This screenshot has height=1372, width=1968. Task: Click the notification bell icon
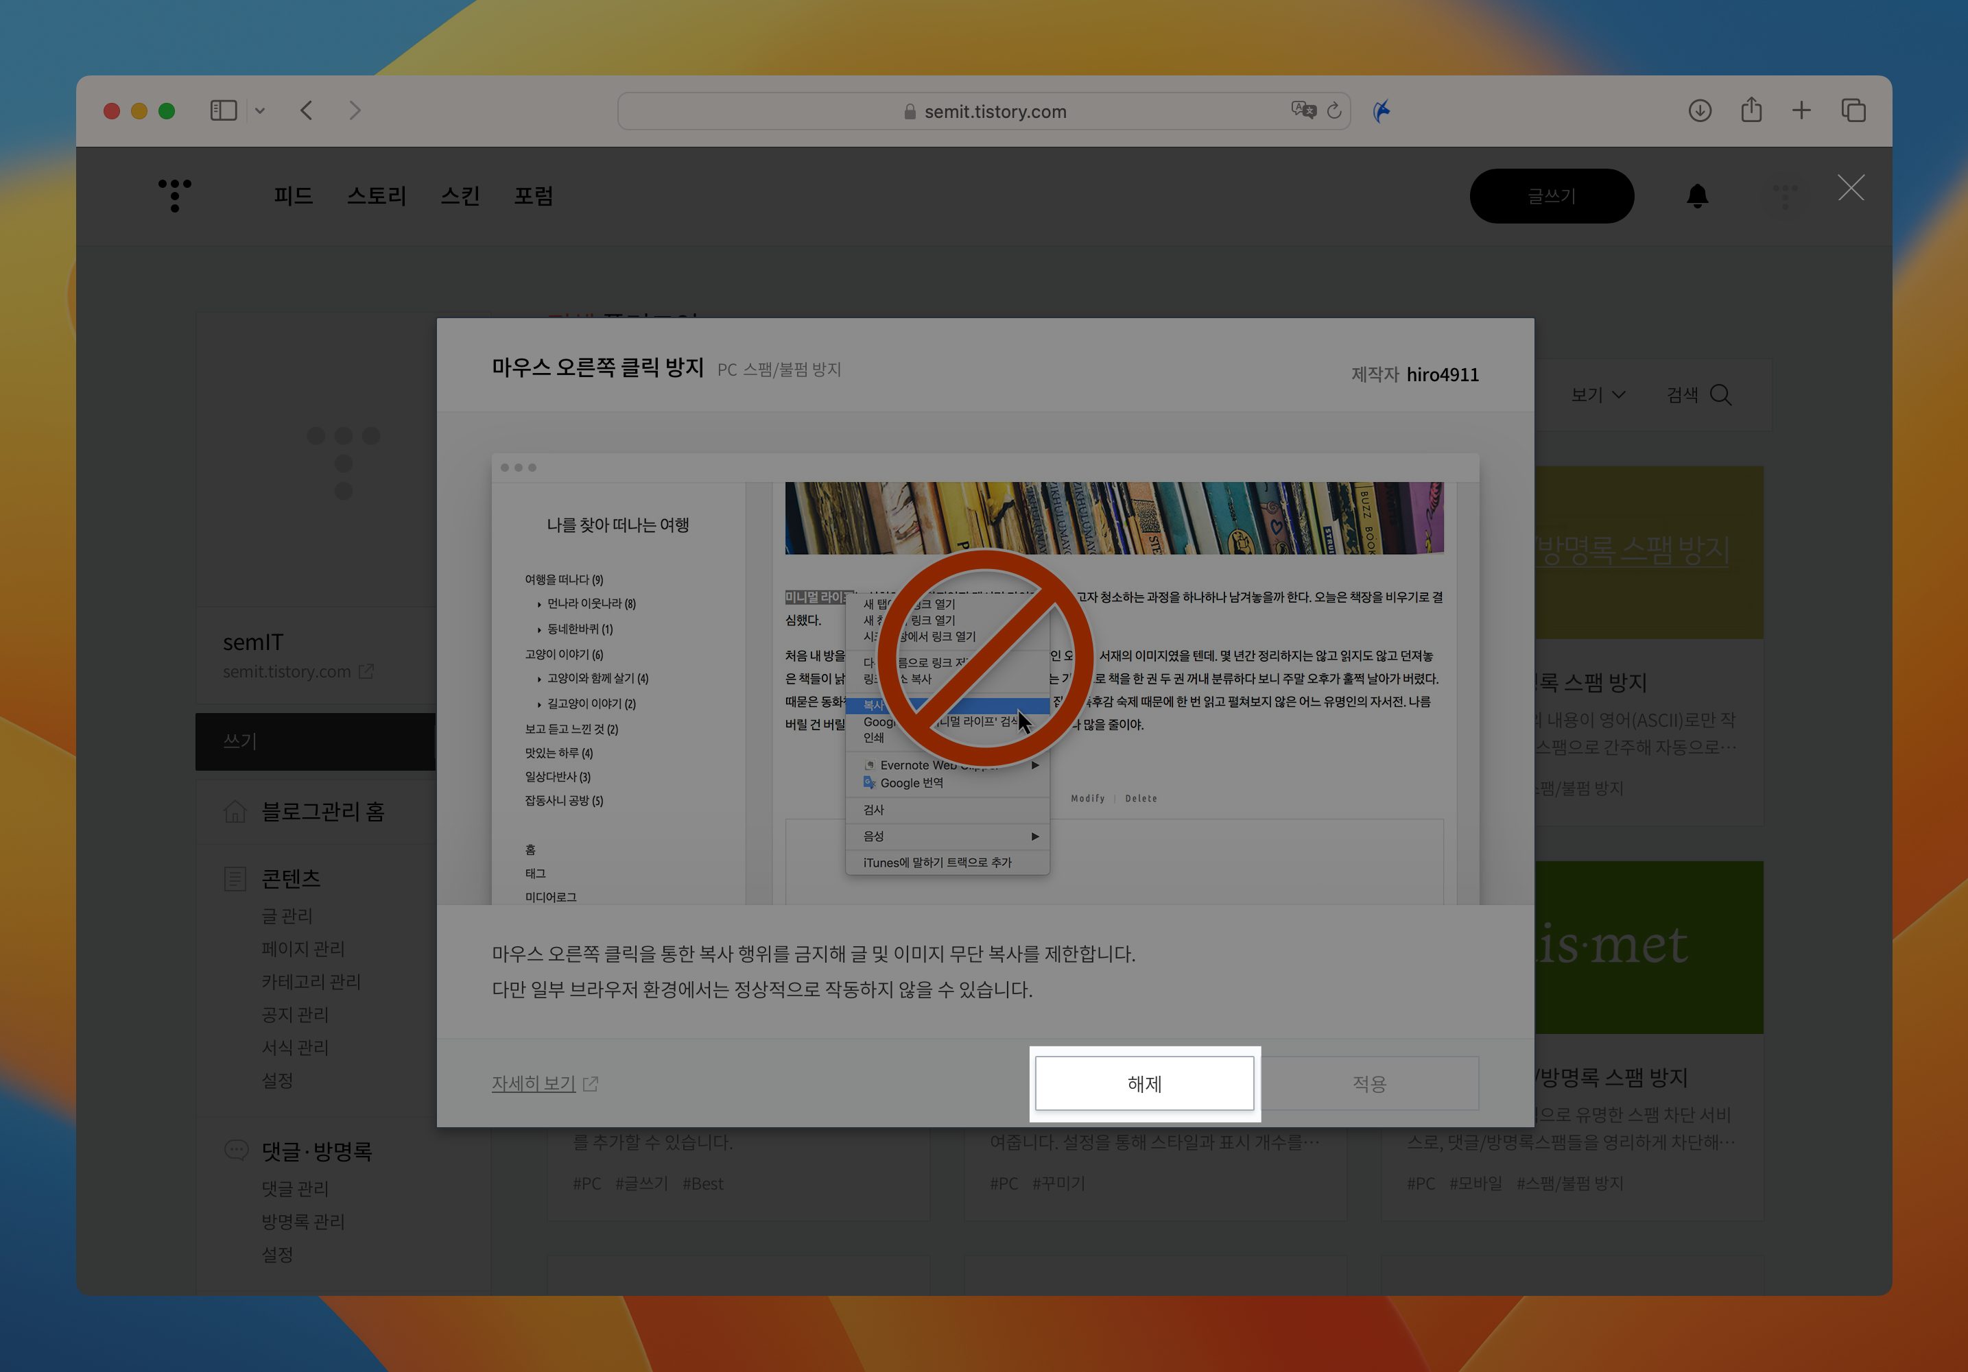pyautogui.click(x=1697, y=196)
